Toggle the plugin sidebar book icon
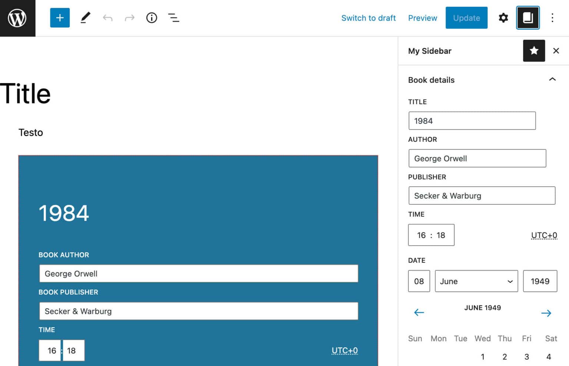This screenshot has height=366, width=569. [x=528, y=17]
